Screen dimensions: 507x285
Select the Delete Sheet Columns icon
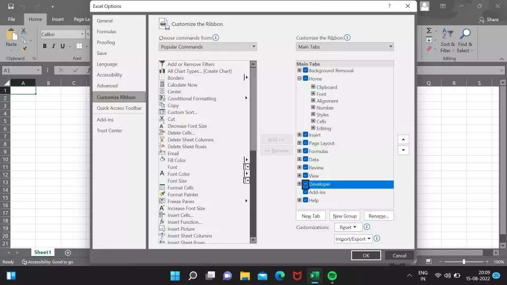pyautogui.click(x=162, y=139)
